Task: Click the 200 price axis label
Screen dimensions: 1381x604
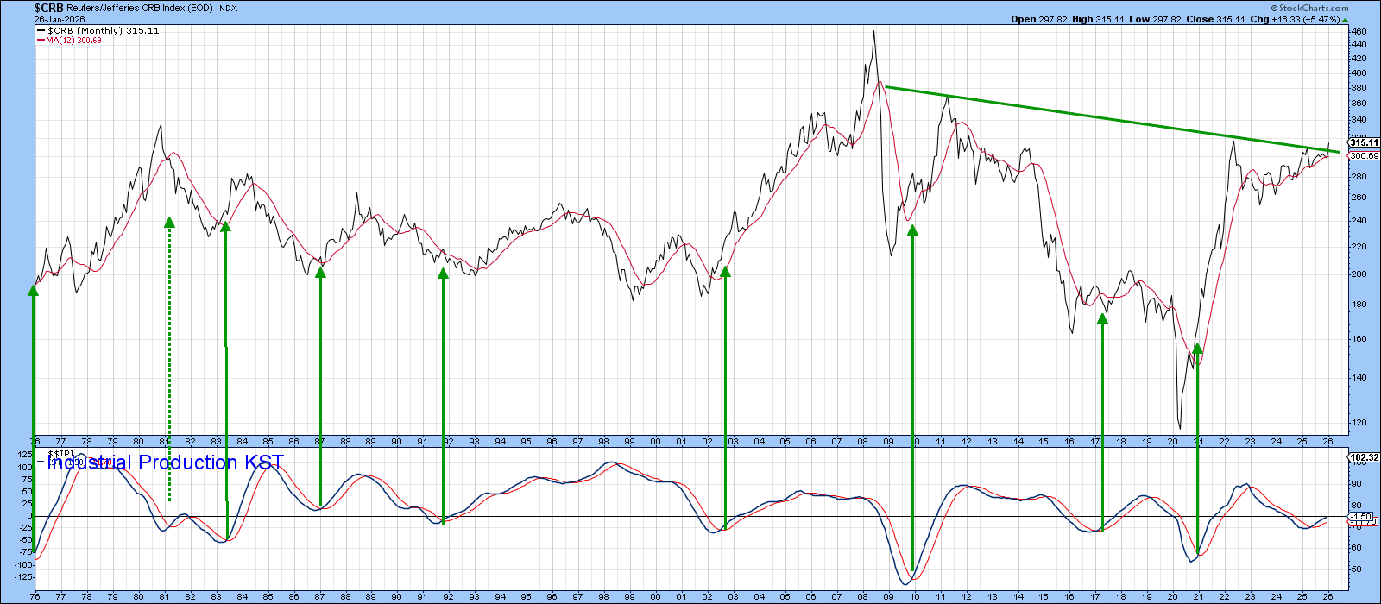Action: [1359, 274]
